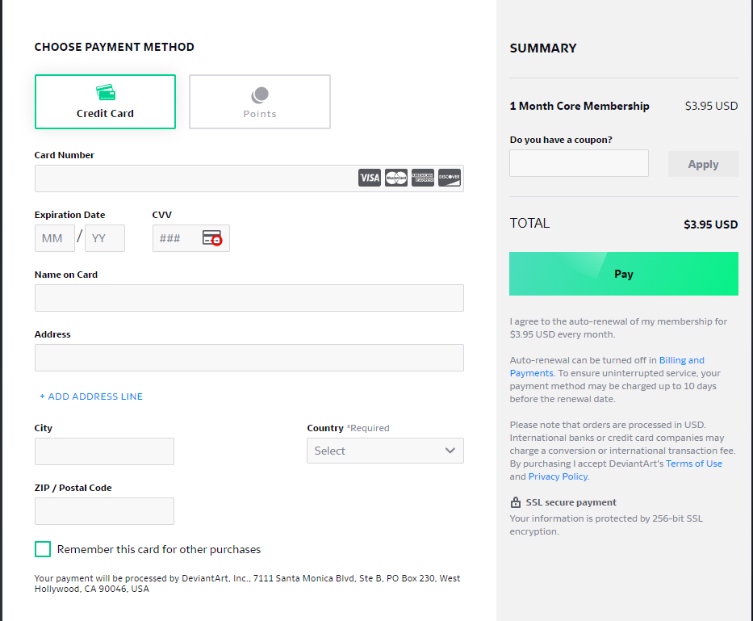Image resolution: width=753 pixels, height=621 pixels.
Task: Click the Points coin icon
Action: tap(260, 95)
